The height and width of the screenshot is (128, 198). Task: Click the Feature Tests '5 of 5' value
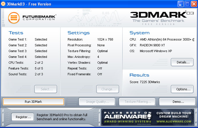(39, 68)
